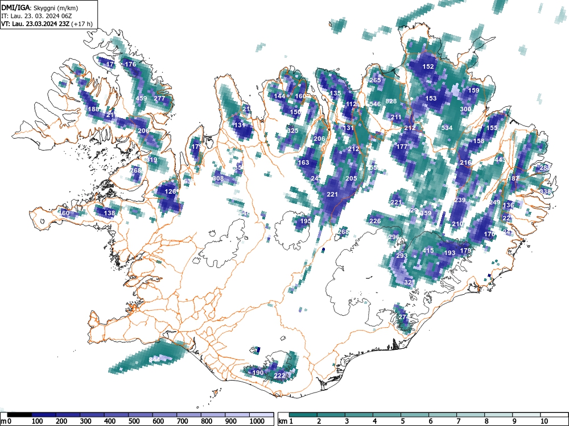Click the visibility value 239

click(460, 199)
